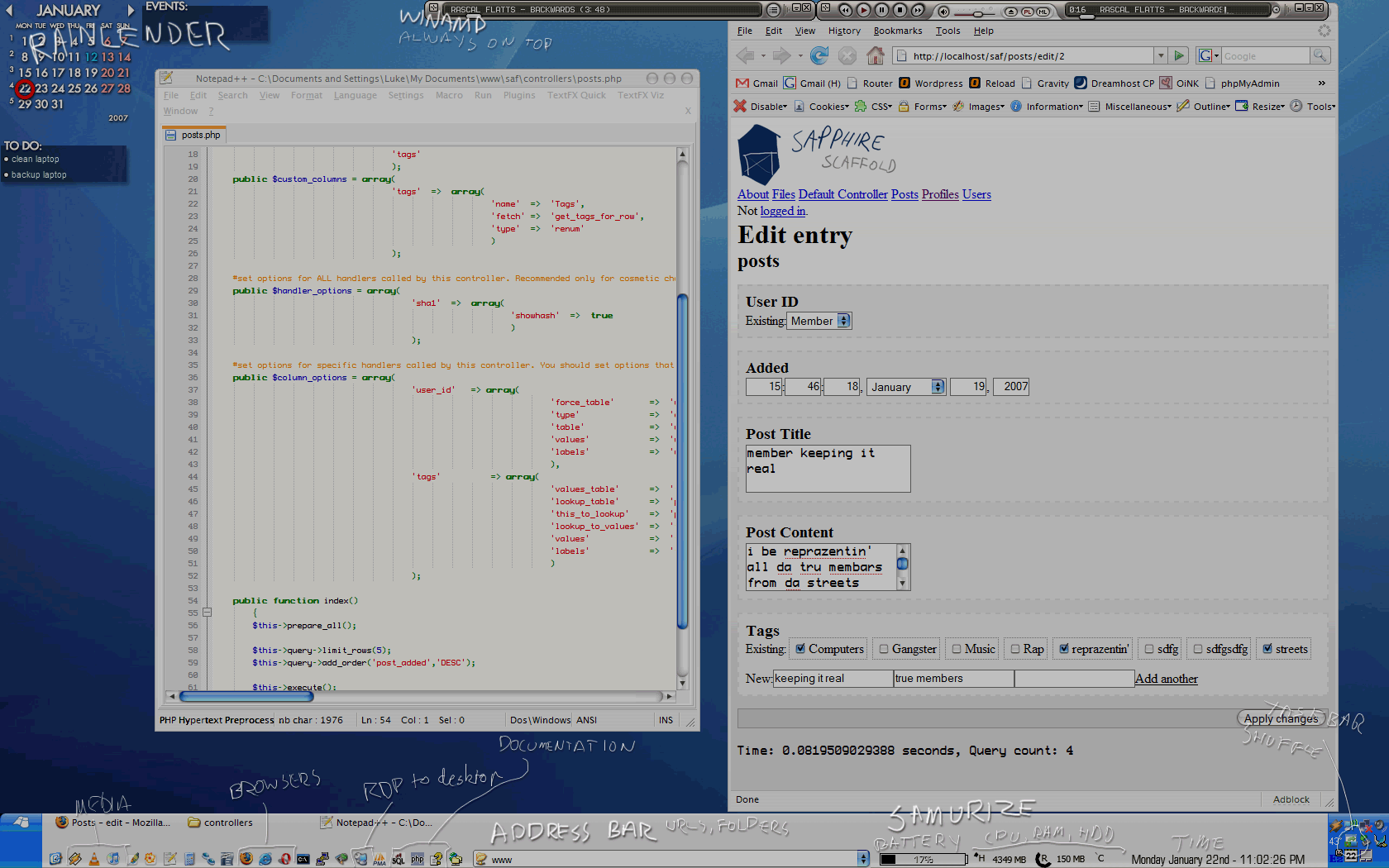This screenshot has width=1389, height=868.
Task: Open Cookies web developer menu
Action: (822, 107)
